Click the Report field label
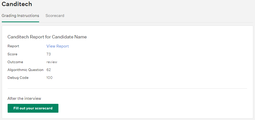The height and width of the screenshot is (120, 255). click(13, 46)
